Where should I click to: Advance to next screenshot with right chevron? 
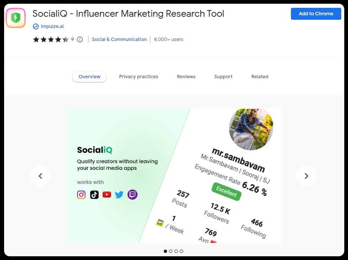[306, 176]
